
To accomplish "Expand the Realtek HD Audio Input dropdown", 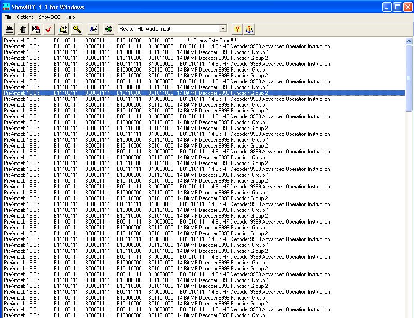I will (223, 29).
